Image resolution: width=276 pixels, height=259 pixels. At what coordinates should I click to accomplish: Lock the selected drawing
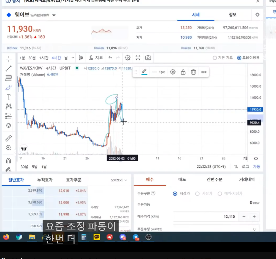click(183, 72)
